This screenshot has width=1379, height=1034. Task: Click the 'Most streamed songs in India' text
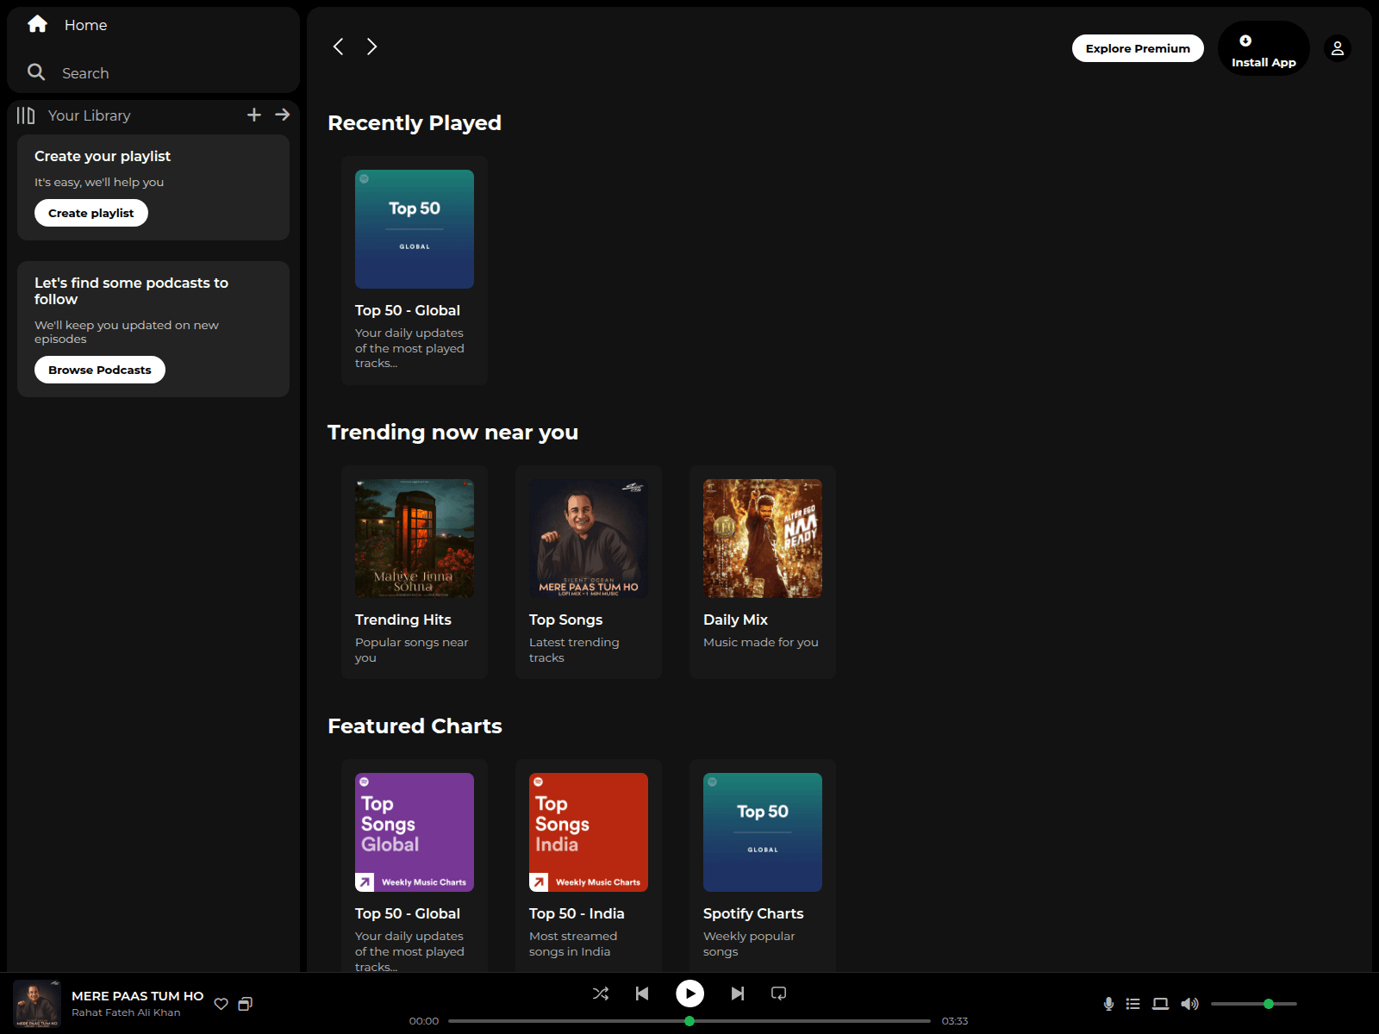(573, 944)
